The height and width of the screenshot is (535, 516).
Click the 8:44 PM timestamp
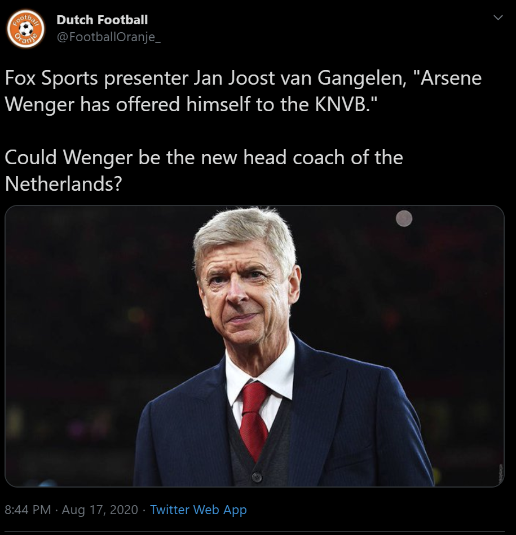pyautogui.click(x=28, y=510)
